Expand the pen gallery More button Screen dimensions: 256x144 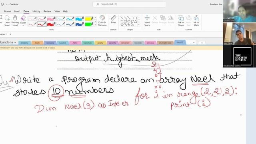95,25
